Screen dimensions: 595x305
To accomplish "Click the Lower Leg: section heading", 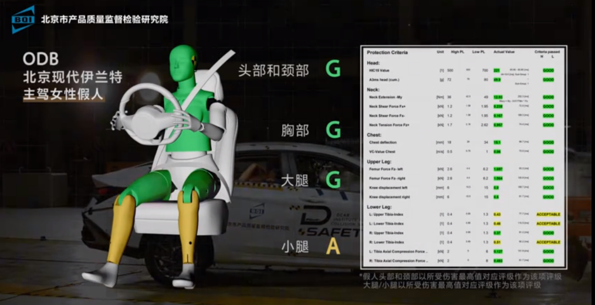I will (x=378, y=207).
